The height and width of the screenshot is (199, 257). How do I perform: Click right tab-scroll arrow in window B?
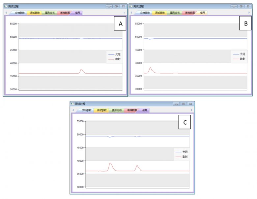pos(249,13)
